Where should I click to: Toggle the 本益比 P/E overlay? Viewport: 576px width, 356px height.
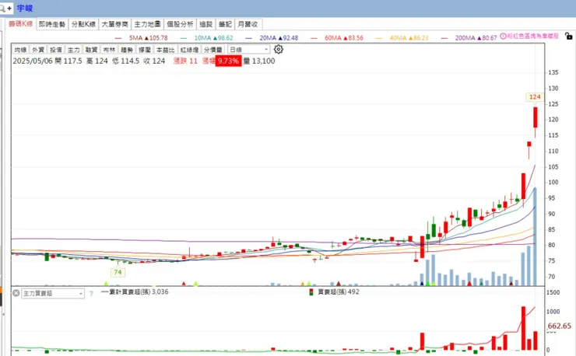click(165, 50)
